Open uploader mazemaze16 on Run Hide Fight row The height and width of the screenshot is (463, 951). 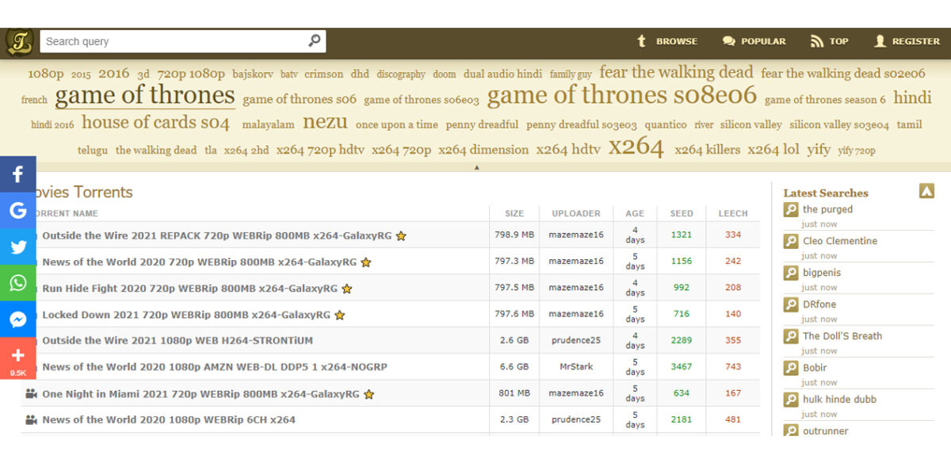pos(576,288)
